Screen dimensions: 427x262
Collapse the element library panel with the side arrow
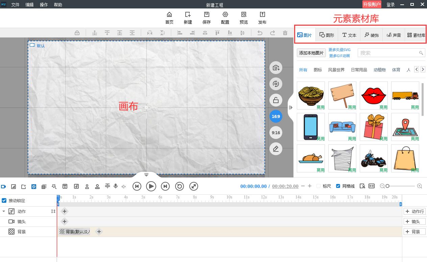pos(291,108)
